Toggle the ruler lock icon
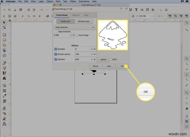The image size is (190, 137). [x=10, y=21]
